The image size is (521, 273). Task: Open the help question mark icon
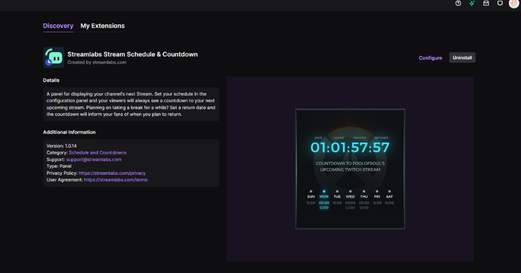[x=458, y=3]
